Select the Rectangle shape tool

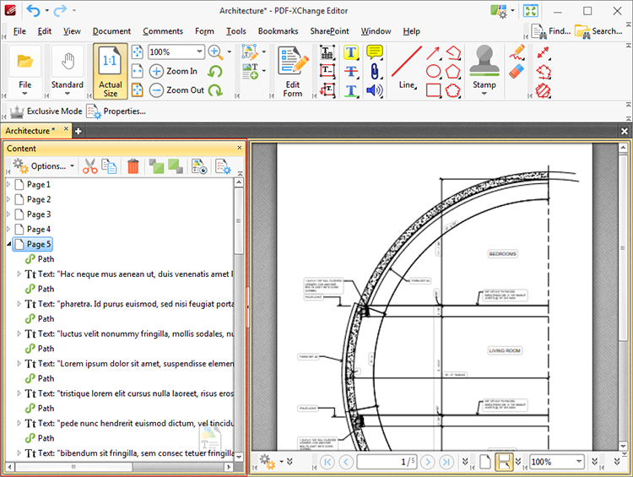433,90
